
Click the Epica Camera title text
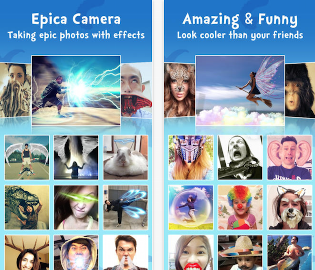coord(76,20)
